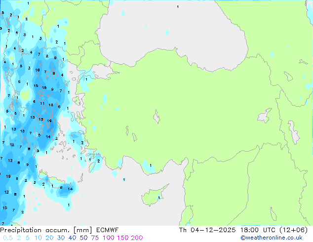
Task: Click the 18:00 UTC time text
Action: 258,230
